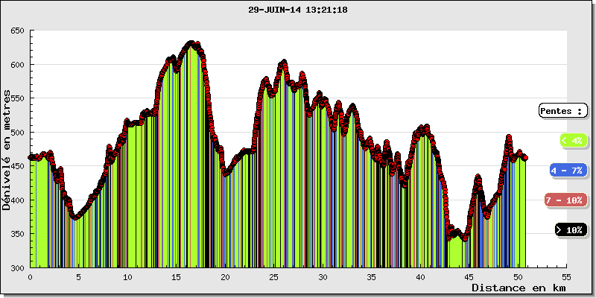Click the 55 km distance tick label

point(567,276)
